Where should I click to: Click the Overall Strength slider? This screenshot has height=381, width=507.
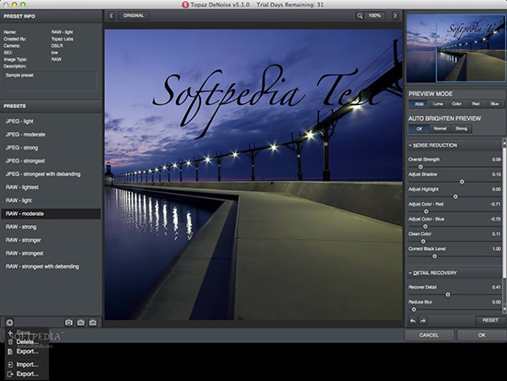454,167
